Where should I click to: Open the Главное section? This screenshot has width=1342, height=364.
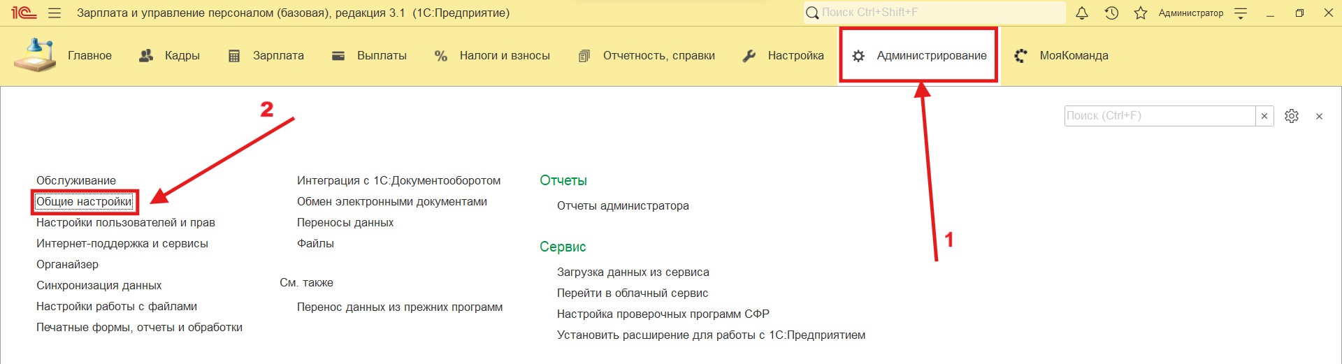[89, 56]
